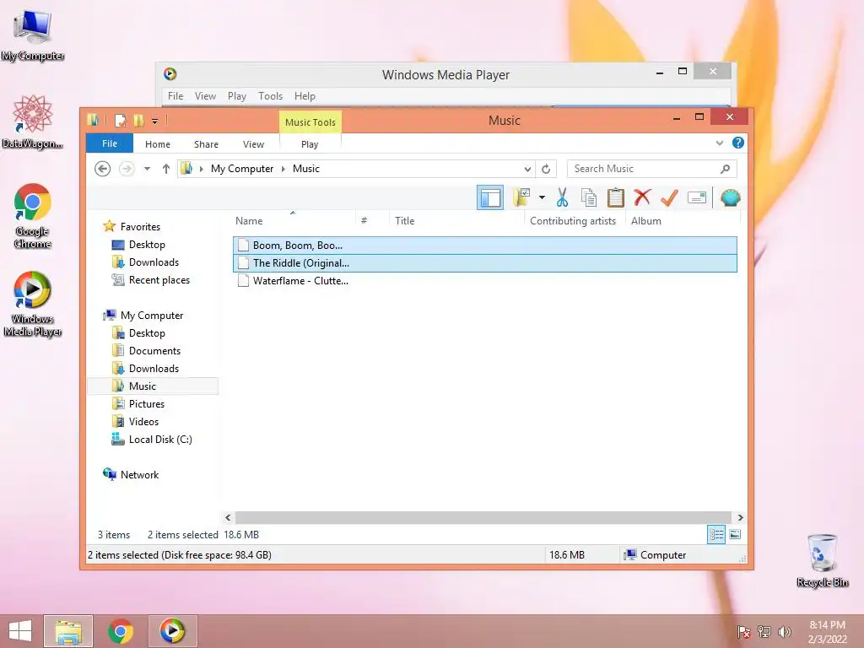Click the Windows Start button on taskbar
The image size is (864, 648).
click(20, 631)
